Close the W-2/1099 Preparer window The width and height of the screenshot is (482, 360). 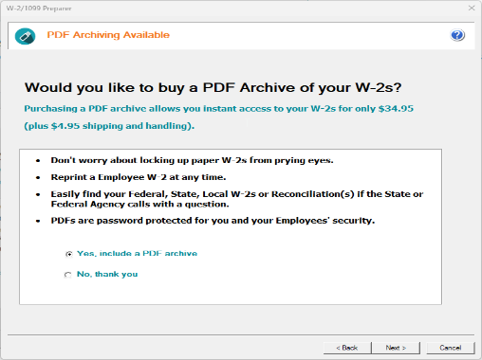[472, 8]
